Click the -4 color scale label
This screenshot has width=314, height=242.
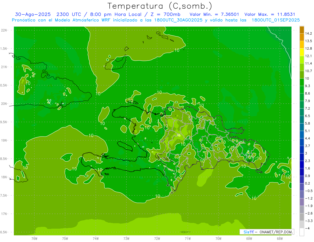point(308,228)
